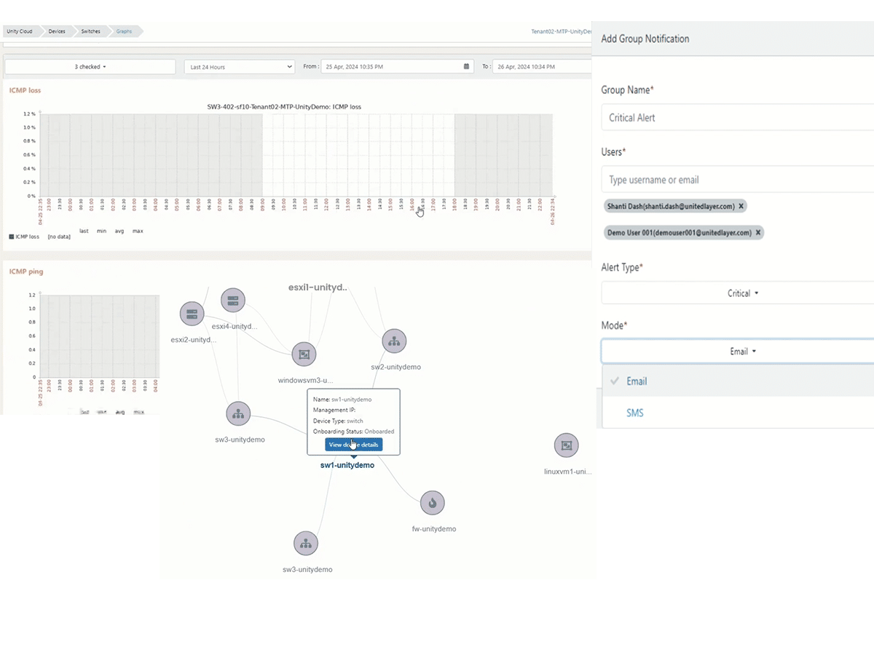Select the linuxvm1 VM node icon
This screenshot has width=874, height=655.
point(566,445)
